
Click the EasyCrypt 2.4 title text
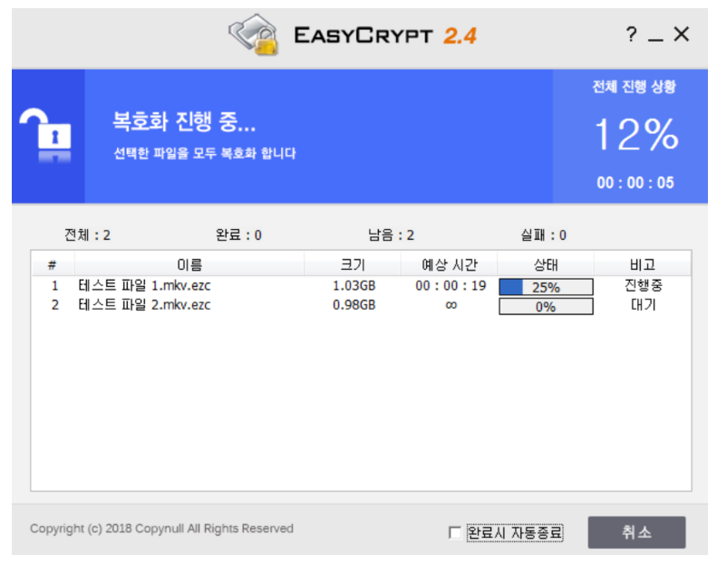pos(385,35)
